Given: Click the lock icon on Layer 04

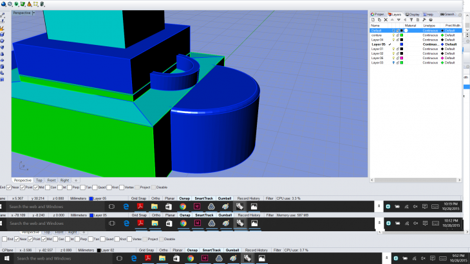Looking at the screenshot, I should click(x=397, y=39).
